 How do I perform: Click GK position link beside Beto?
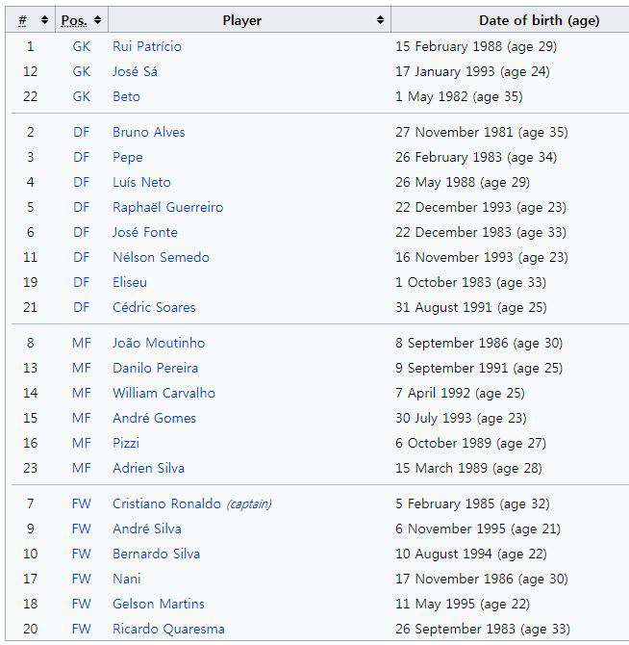81,96
